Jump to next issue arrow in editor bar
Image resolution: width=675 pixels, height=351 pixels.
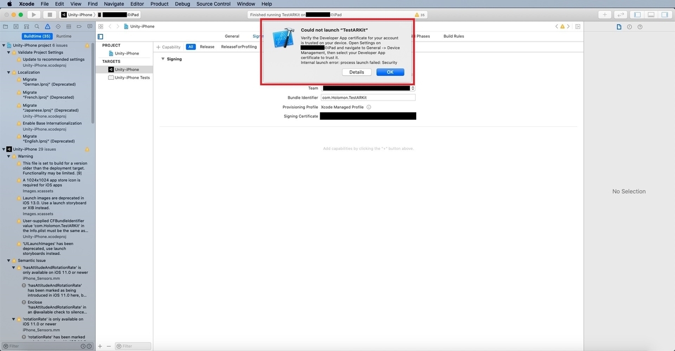(569, 26)
